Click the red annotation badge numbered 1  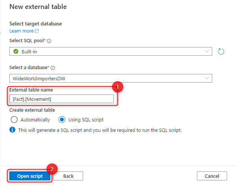pyautogui.click(x=117, y=87)
